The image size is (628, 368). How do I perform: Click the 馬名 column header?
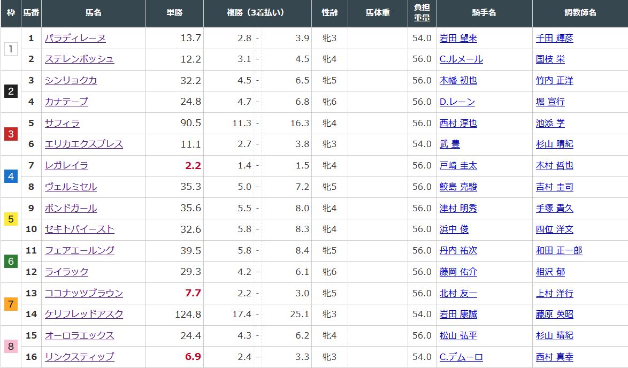point(94,13)
